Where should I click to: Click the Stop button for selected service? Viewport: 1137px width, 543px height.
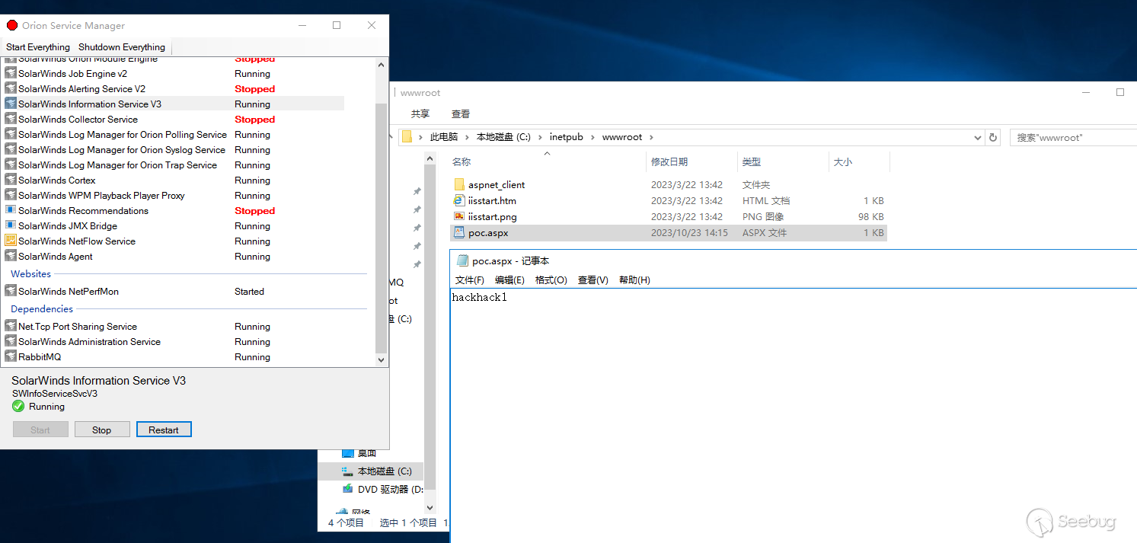point(102,430)
